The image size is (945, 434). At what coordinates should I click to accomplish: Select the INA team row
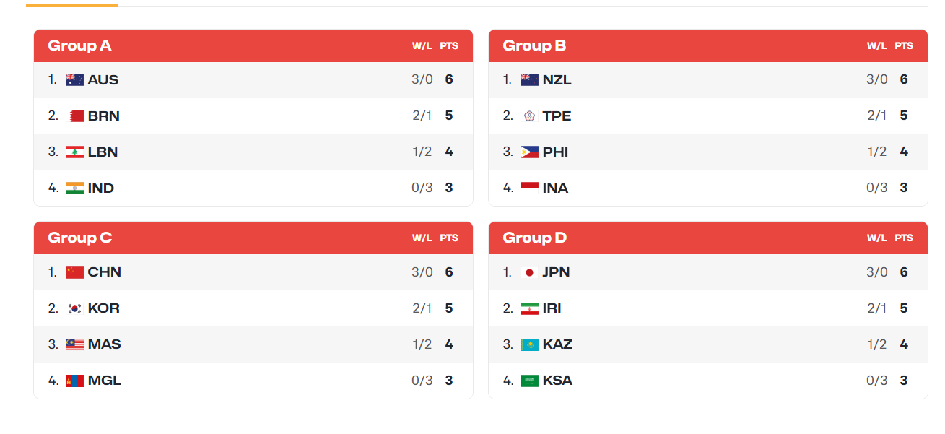tap(708, 188)
